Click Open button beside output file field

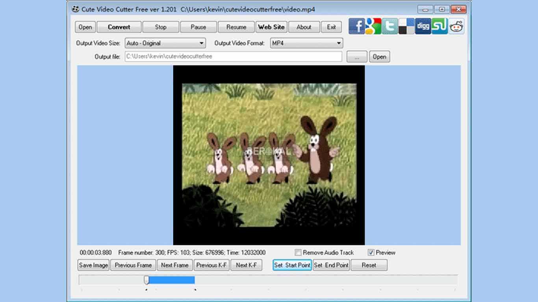(x=379, y=57)
